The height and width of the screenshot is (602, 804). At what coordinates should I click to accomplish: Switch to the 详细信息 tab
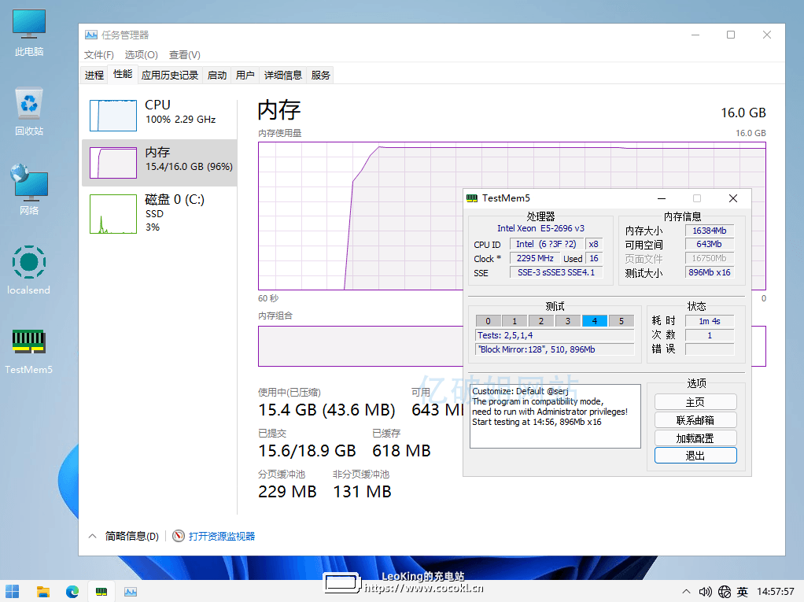tap(283, 76)
